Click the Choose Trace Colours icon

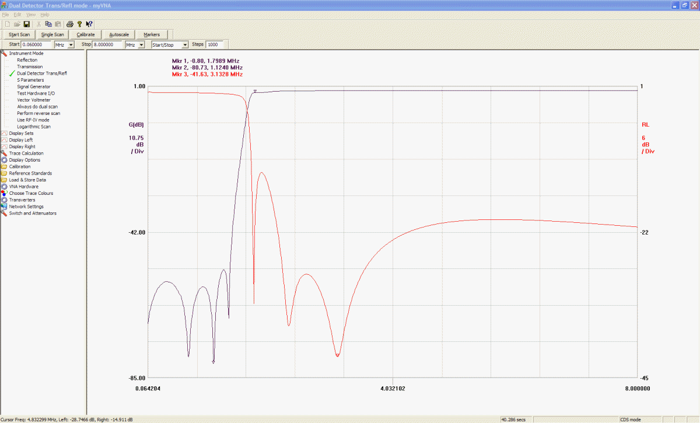click(4, 193)
